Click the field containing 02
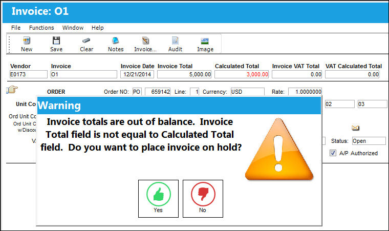Image resolution: width=389 pixels, height=231 pixels. [340, 104]
